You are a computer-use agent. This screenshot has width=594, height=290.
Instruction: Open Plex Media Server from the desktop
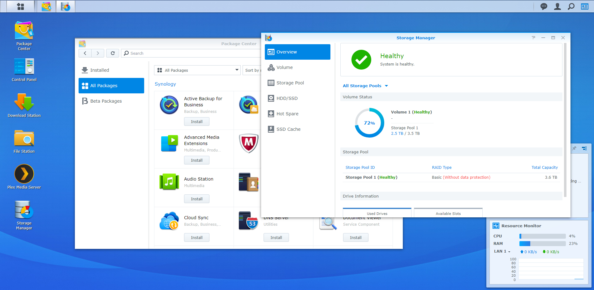(x=24, y=174)
